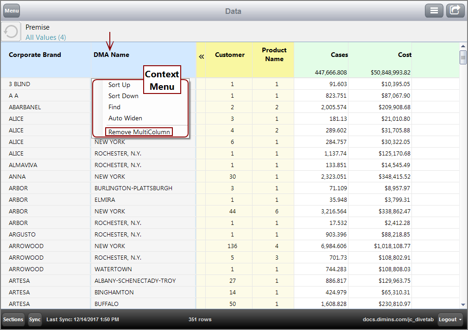Open the Logout dropdown

pyautogui.click(x=451, y=319)
